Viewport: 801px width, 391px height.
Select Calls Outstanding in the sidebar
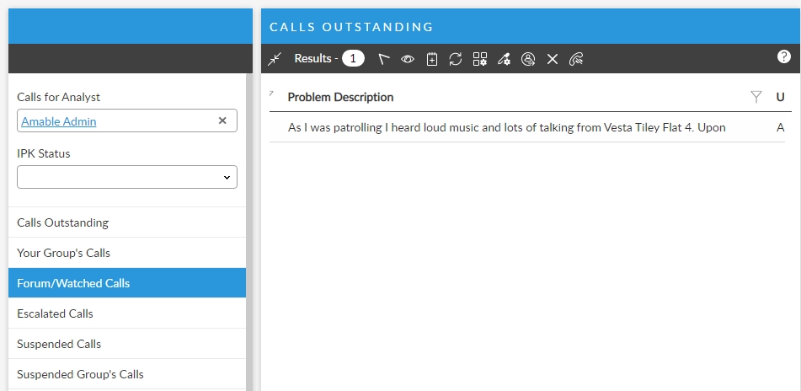click(x=63, y=222)
